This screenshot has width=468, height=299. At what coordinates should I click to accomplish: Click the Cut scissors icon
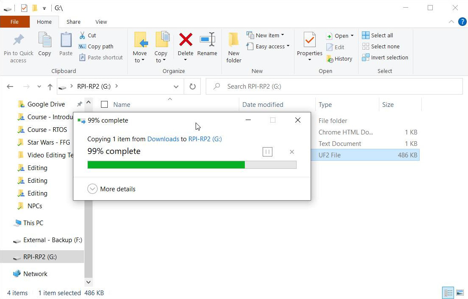click(x=82, y=35)
